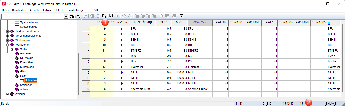Expand the Stähle tree node
This screenshot has height=106, width=345.
pos(12,49)
